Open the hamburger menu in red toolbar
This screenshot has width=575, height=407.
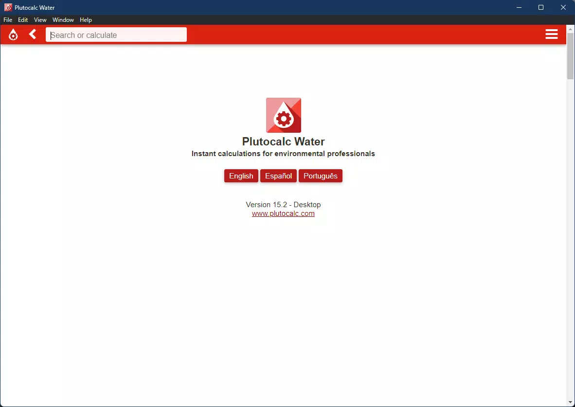[x=552, y=34]
